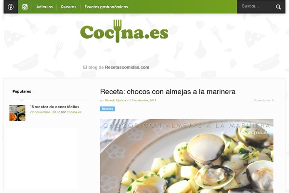Open 15 recetas de cenas fáciles link
This screenshot has height=193, width=289.
54,107
